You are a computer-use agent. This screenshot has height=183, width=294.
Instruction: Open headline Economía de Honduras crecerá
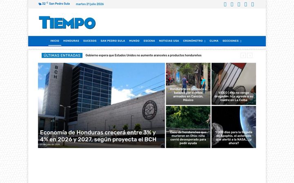pos(98,136)
